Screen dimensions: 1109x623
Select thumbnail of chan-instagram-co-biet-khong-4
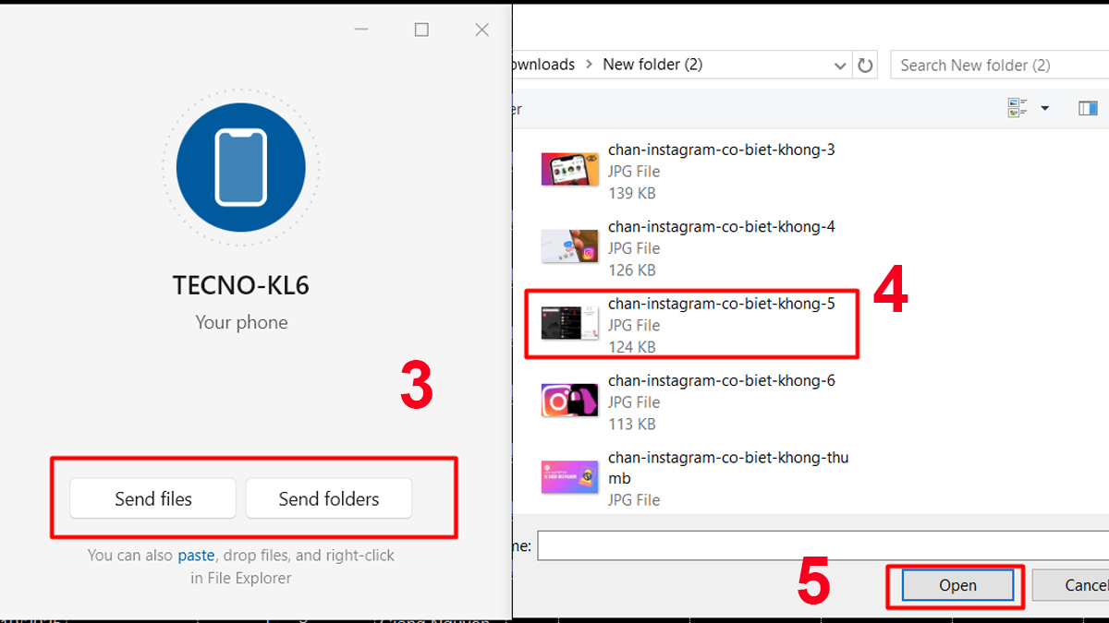[x=569, y=246]
